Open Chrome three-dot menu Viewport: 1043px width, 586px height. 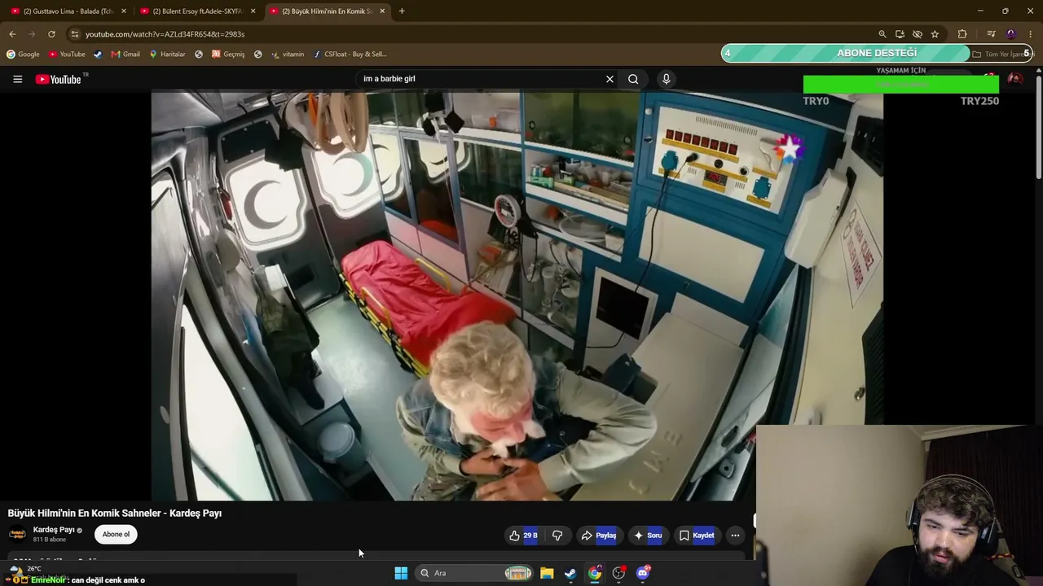tap(1031, 34)
